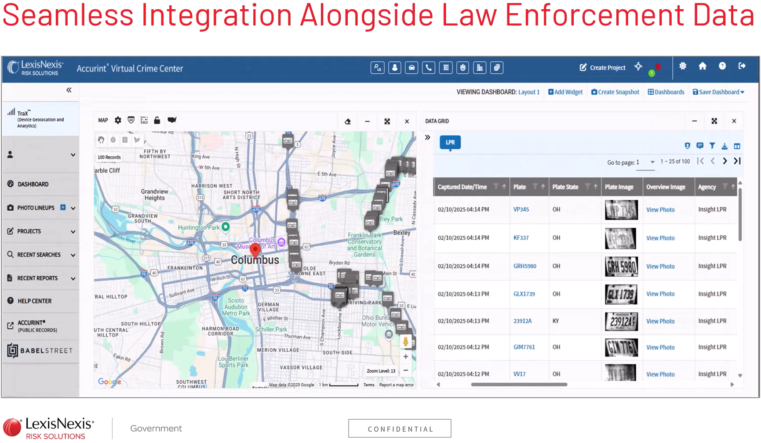The image size is (761, 443).
Task: Click the USA map icon in map toolbar
Action: click(x=172, y=120)
